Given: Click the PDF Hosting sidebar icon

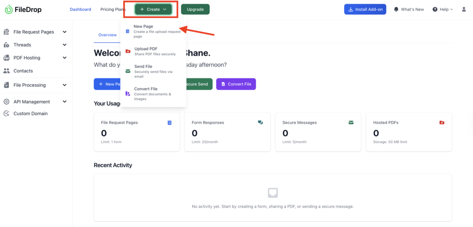Looking at the screenshot, I should point(6,58).
